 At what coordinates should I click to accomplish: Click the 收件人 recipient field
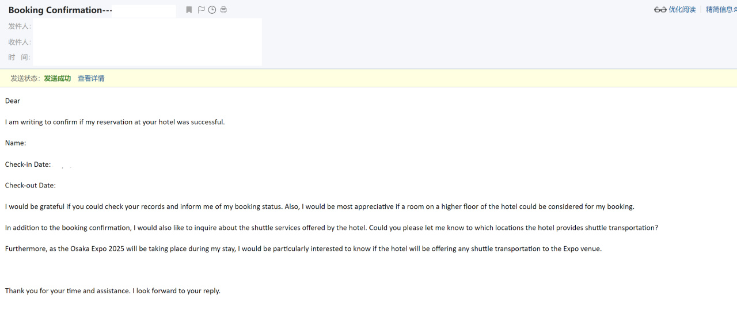(135, 42)
